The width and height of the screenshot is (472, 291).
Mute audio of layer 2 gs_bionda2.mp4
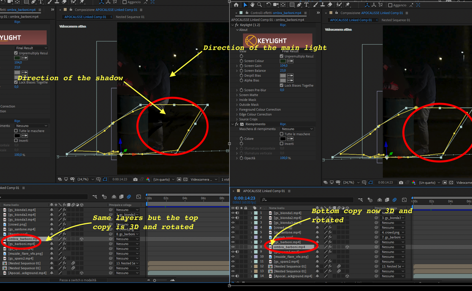click(x=238, y=218)
